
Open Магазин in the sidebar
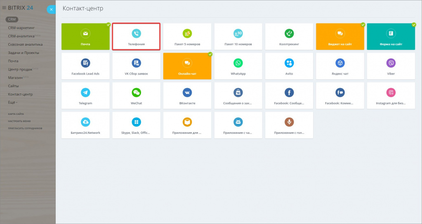[15, 78]
